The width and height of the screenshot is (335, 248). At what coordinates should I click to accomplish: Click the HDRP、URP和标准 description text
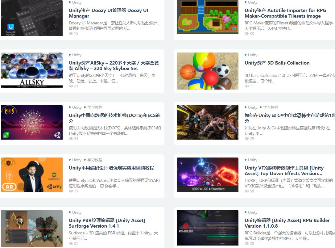[x=289, y=183]
